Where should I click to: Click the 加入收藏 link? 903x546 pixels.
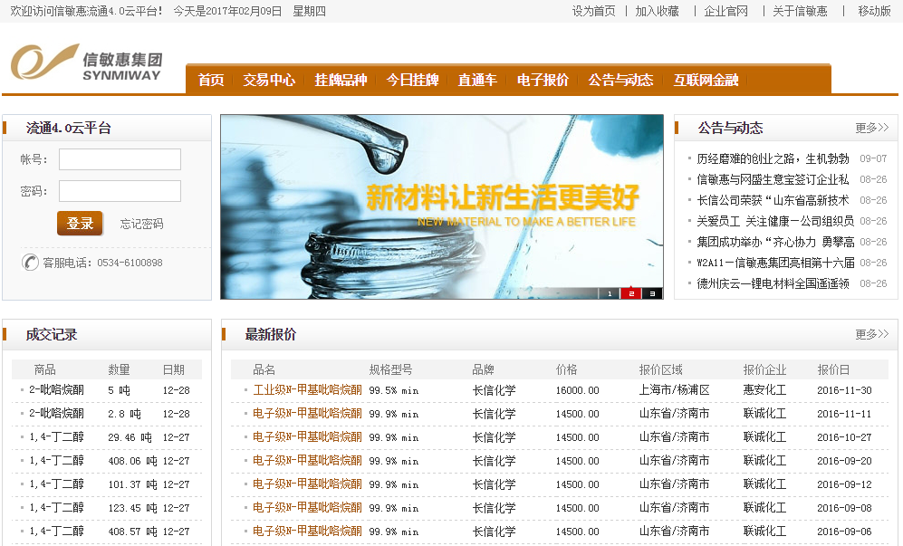click(657, 11)
